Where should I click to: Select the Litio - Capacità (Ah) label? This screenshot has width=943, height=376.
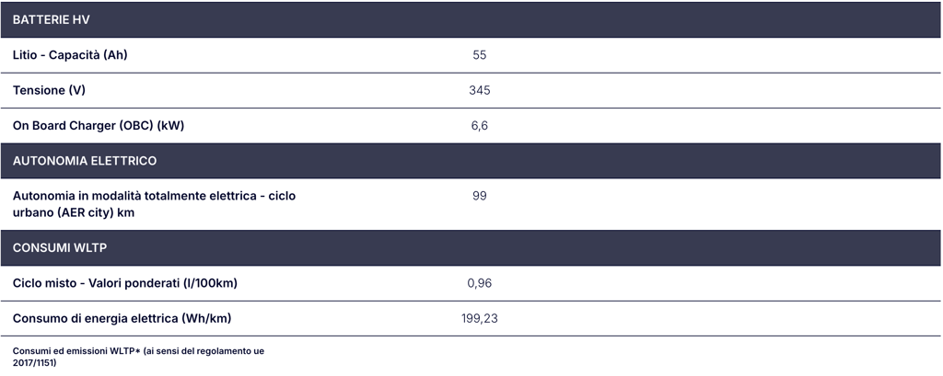point(70,54)
